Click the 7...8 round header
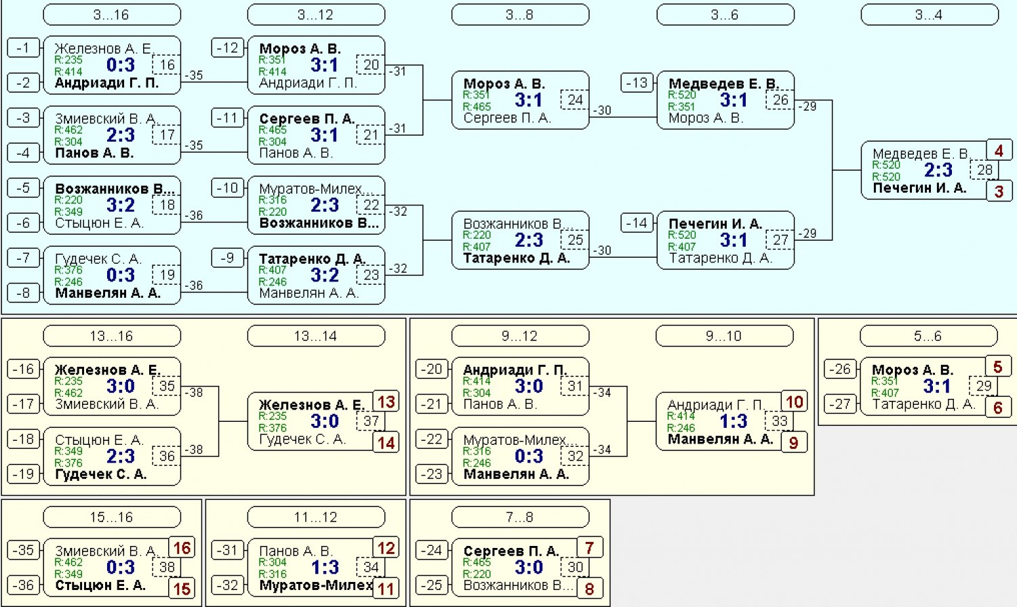This screenshot has width=1017, height=607. pos(520,517)
